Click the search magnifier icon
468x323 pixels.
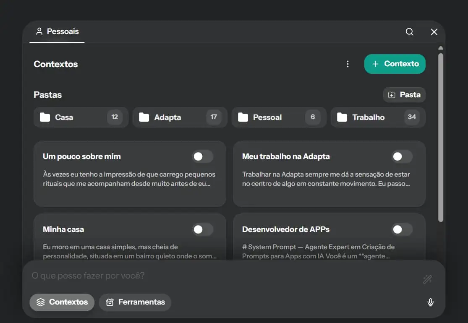tap(409, 31)
